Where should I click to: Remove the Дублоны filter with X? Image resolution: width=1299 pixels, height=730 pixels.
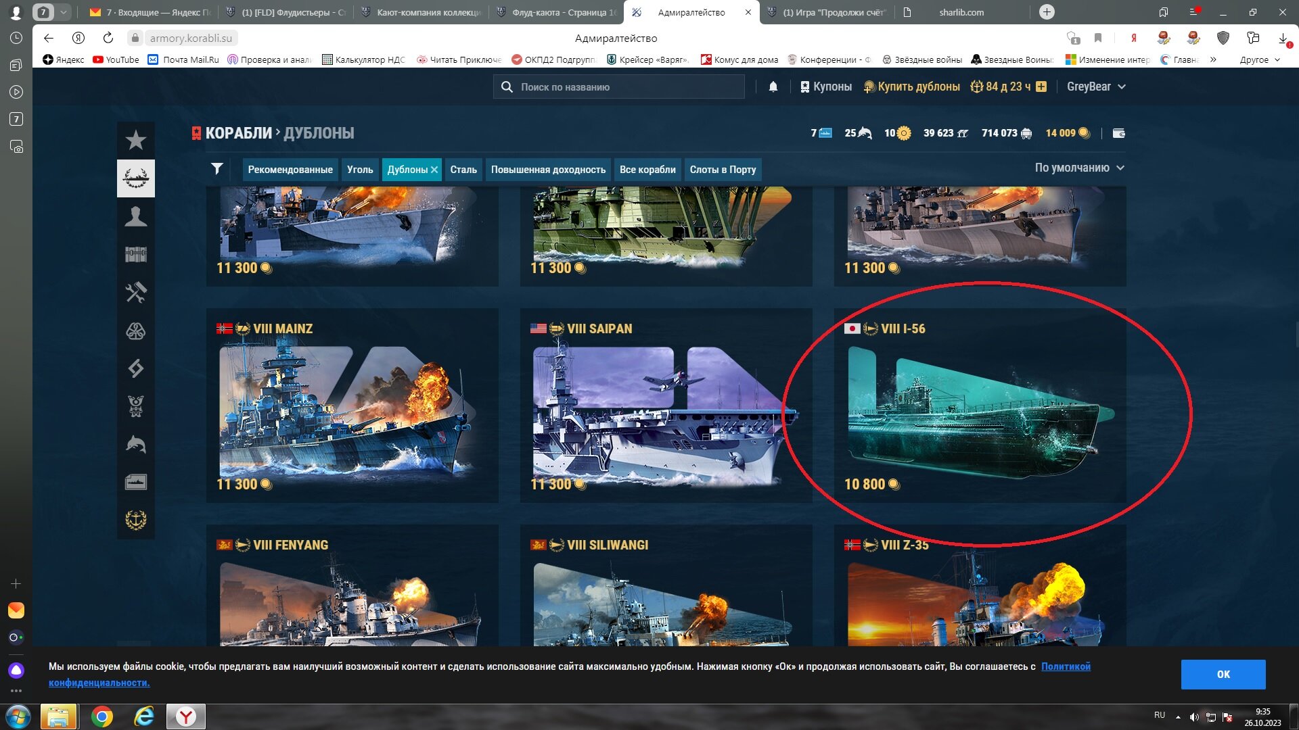coord(434,170)
